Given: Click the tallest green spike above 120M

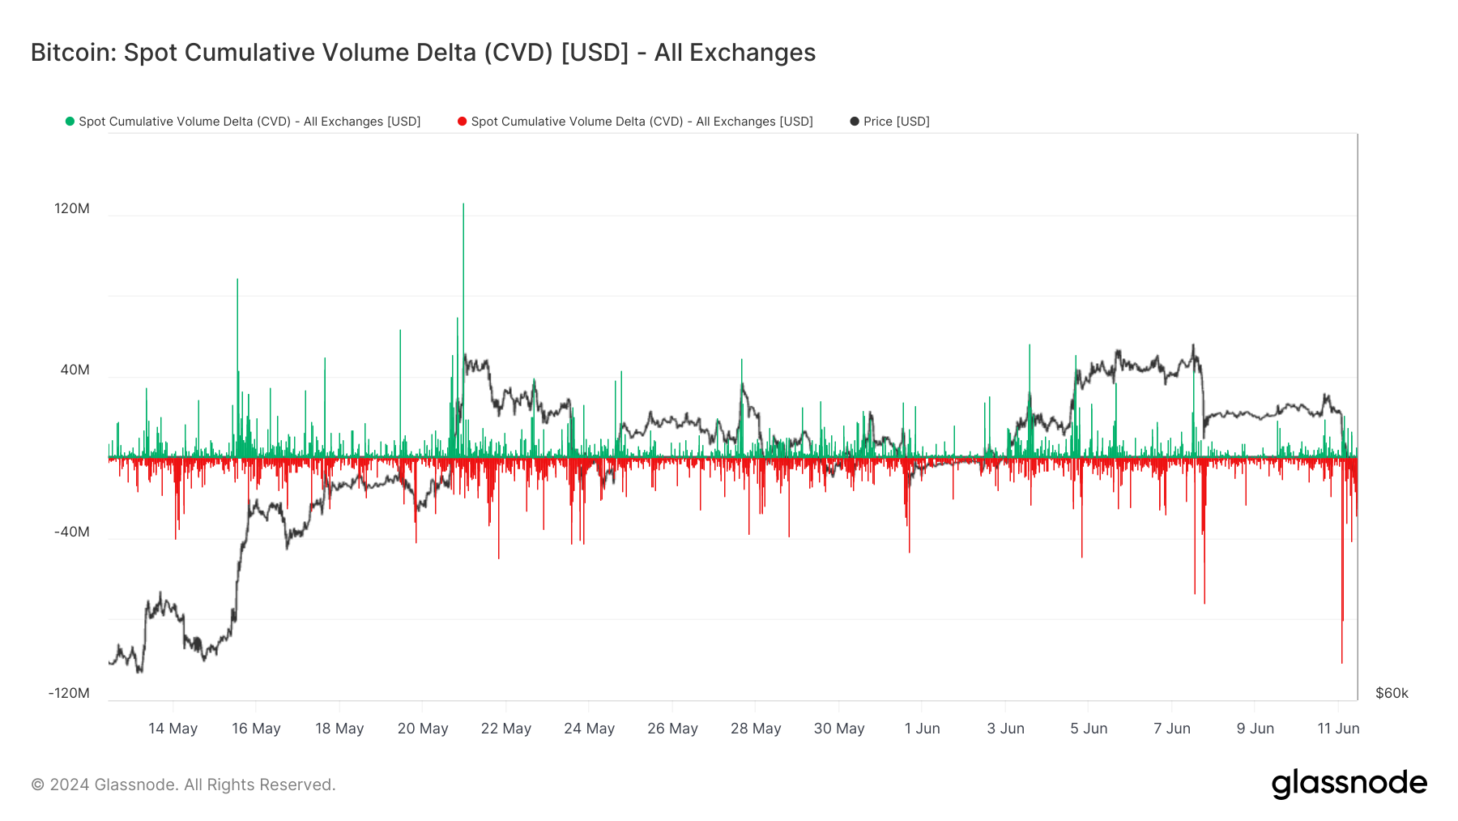Looking at the screenshot, I should coord(463,207).
